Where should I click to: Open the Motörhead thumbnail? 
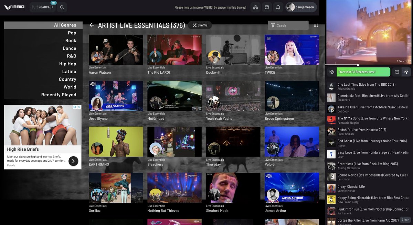point(174,96)
